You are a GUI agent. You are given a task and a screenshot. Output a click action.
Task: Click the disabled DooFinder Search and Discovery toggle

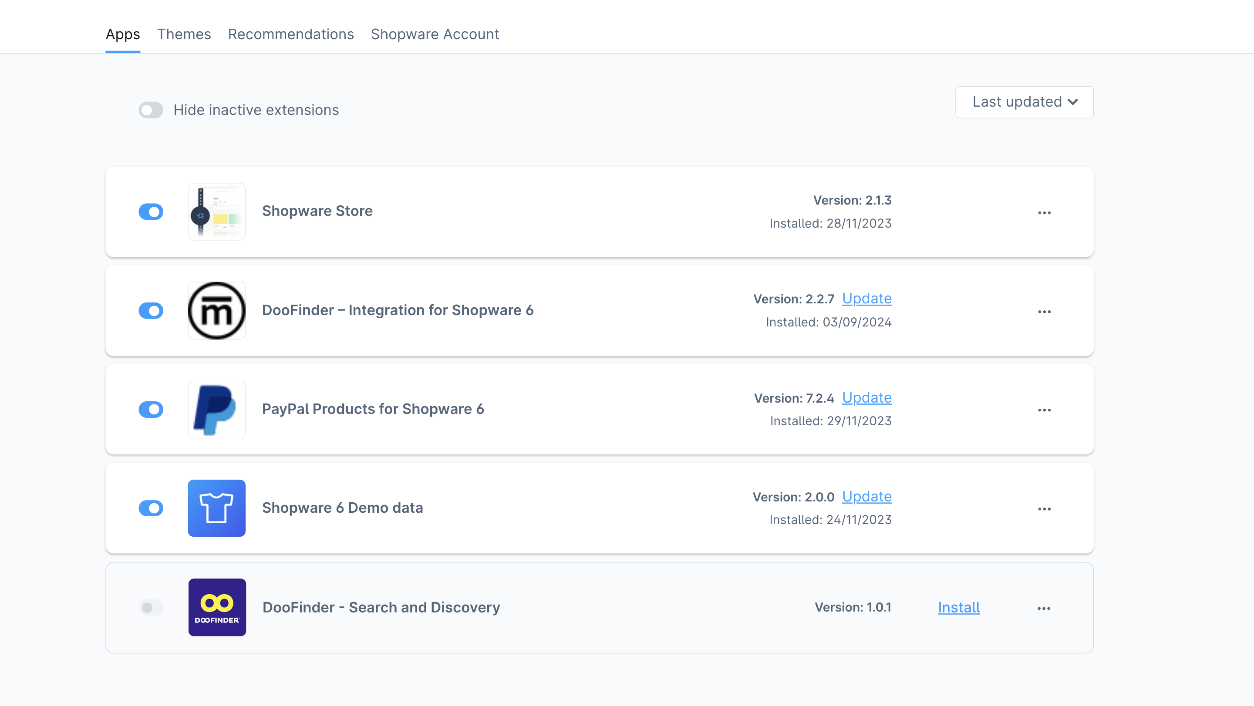point(152,607)
